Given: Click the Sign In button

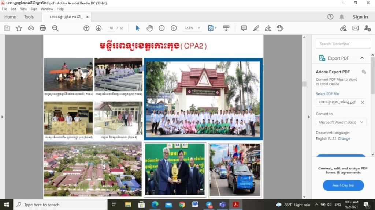Looking at the screenshot, I should 360,17.
